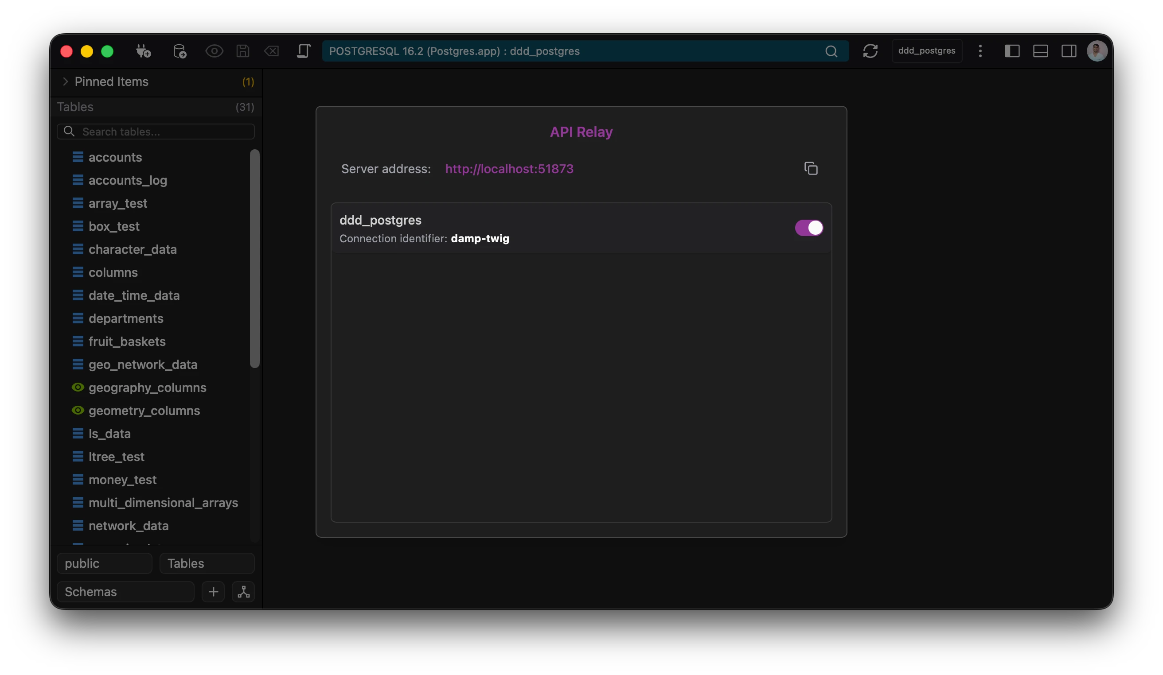Toggle the bottom panel layout icon
Image resolution: width=1163 pixels, height=675 pixels.
tap(1040, 51)
